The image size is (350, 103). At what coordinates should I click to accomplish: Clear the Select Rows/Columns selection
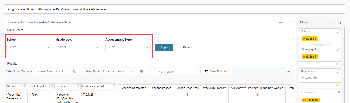coord(75,71)
